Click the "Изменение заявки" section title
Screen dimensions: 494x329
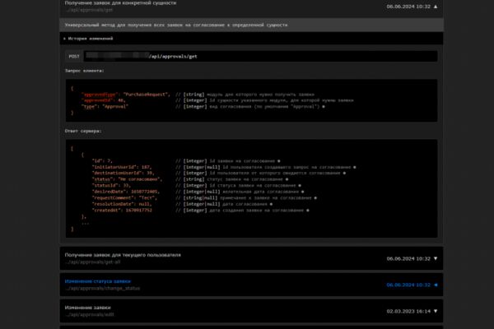(87, 308)
